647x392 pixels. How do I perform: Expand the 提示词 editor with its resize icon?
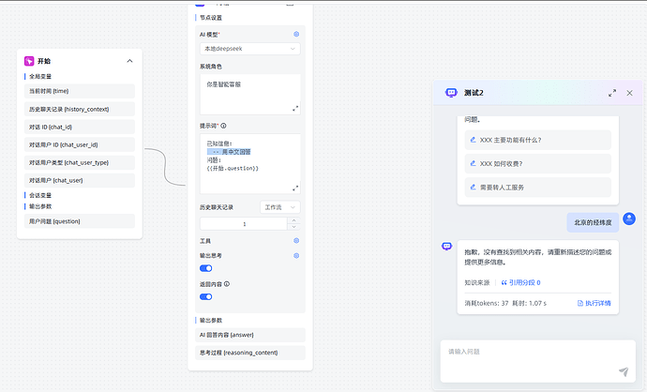pyautogui.click(x=295, y=188)
